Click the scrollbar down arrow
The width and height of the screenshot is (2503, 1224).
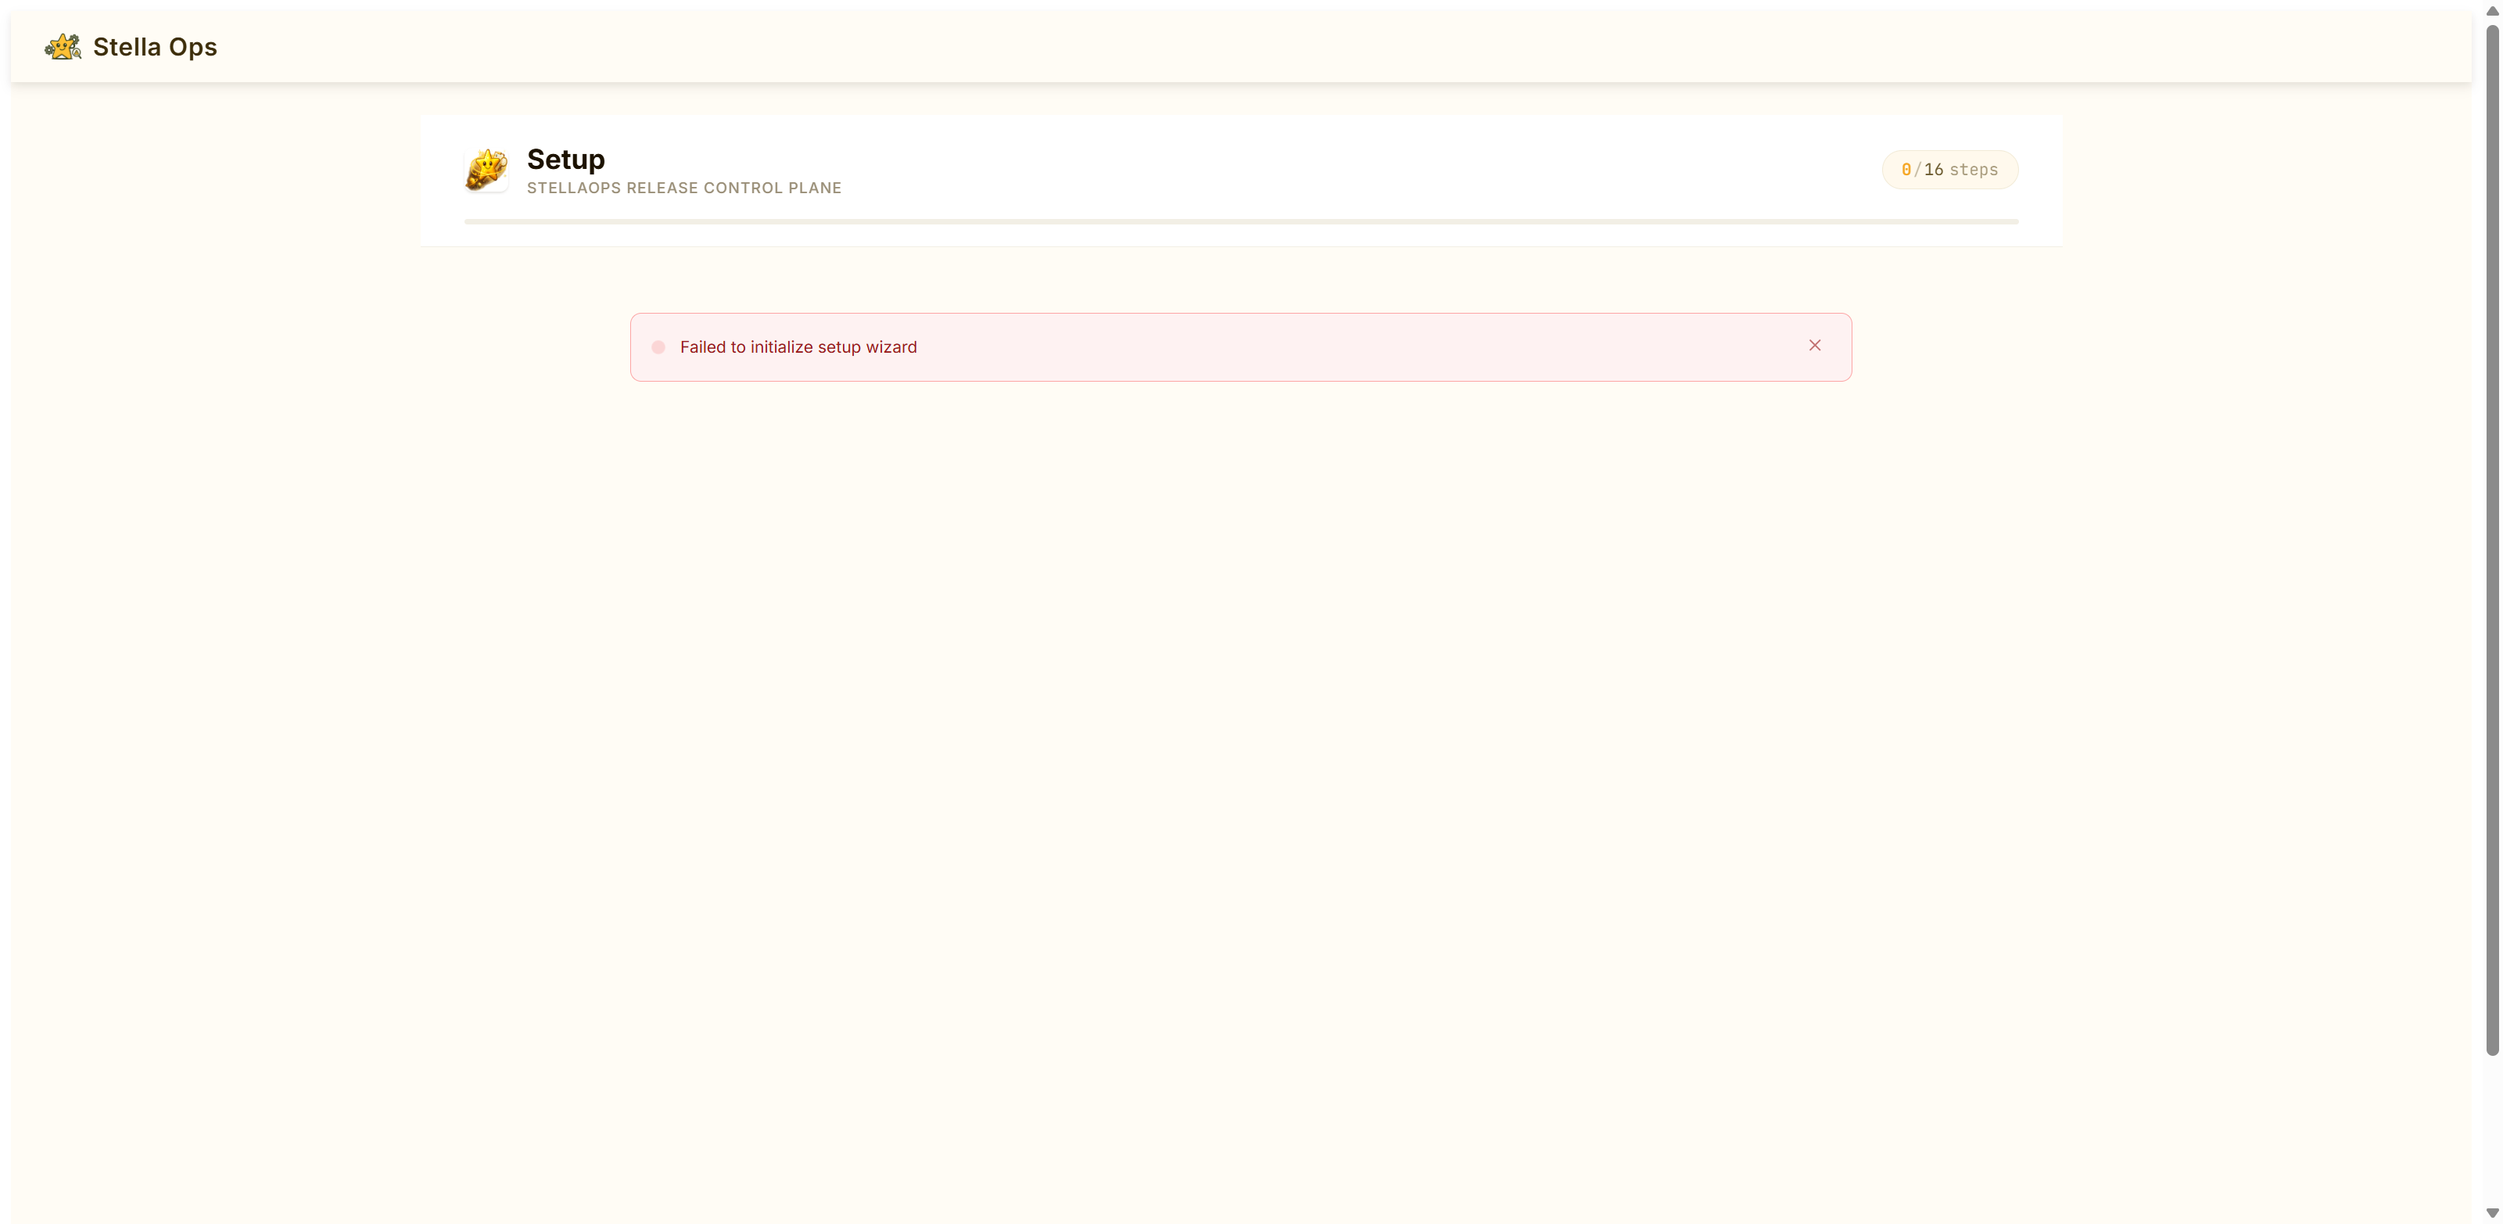2491,1213
